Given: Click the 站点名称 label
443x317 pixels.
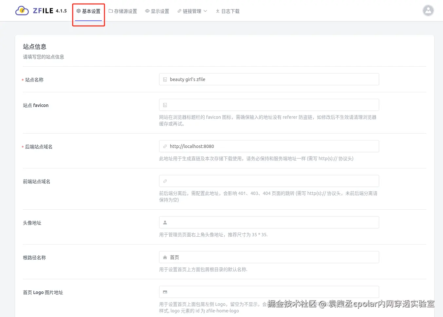Looking at the screenshot, I should (34, 80).
